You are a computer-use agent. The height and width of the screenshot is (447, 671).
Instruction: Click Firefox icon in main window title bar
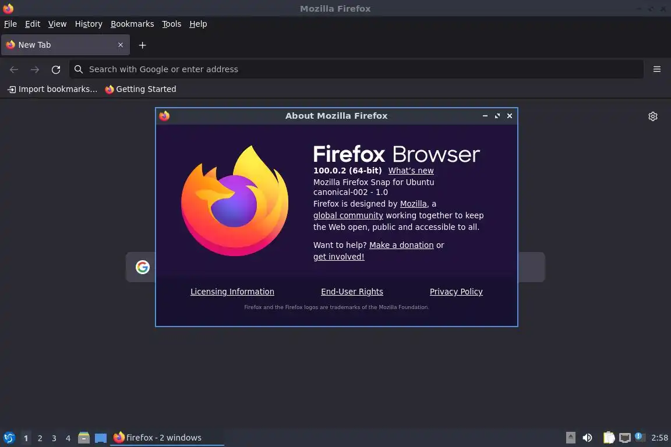(x=8, y=9)
